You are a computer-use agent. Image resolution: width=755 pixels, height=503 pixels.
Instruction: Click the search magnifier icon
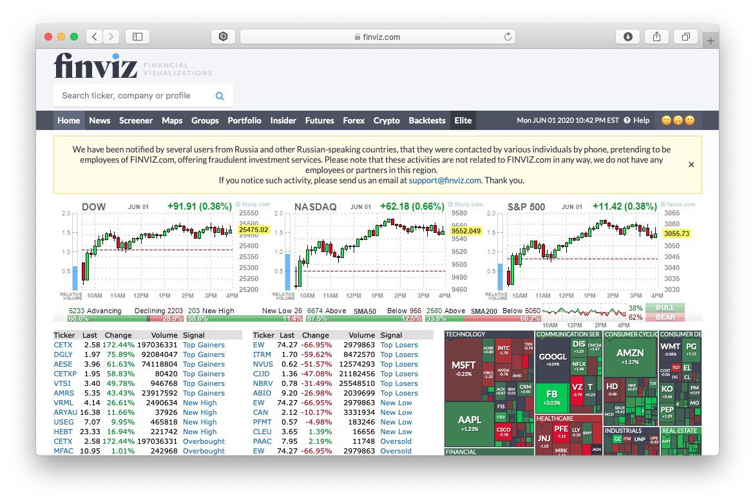220,96
